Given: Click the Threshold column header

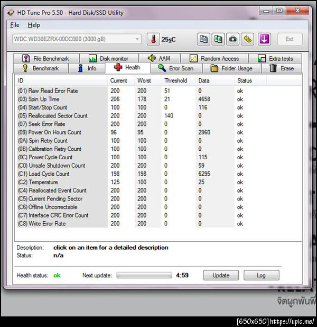Looking at the screenshot, I should 178,80.
